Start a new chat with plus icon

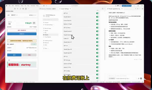tap(135, 9)
